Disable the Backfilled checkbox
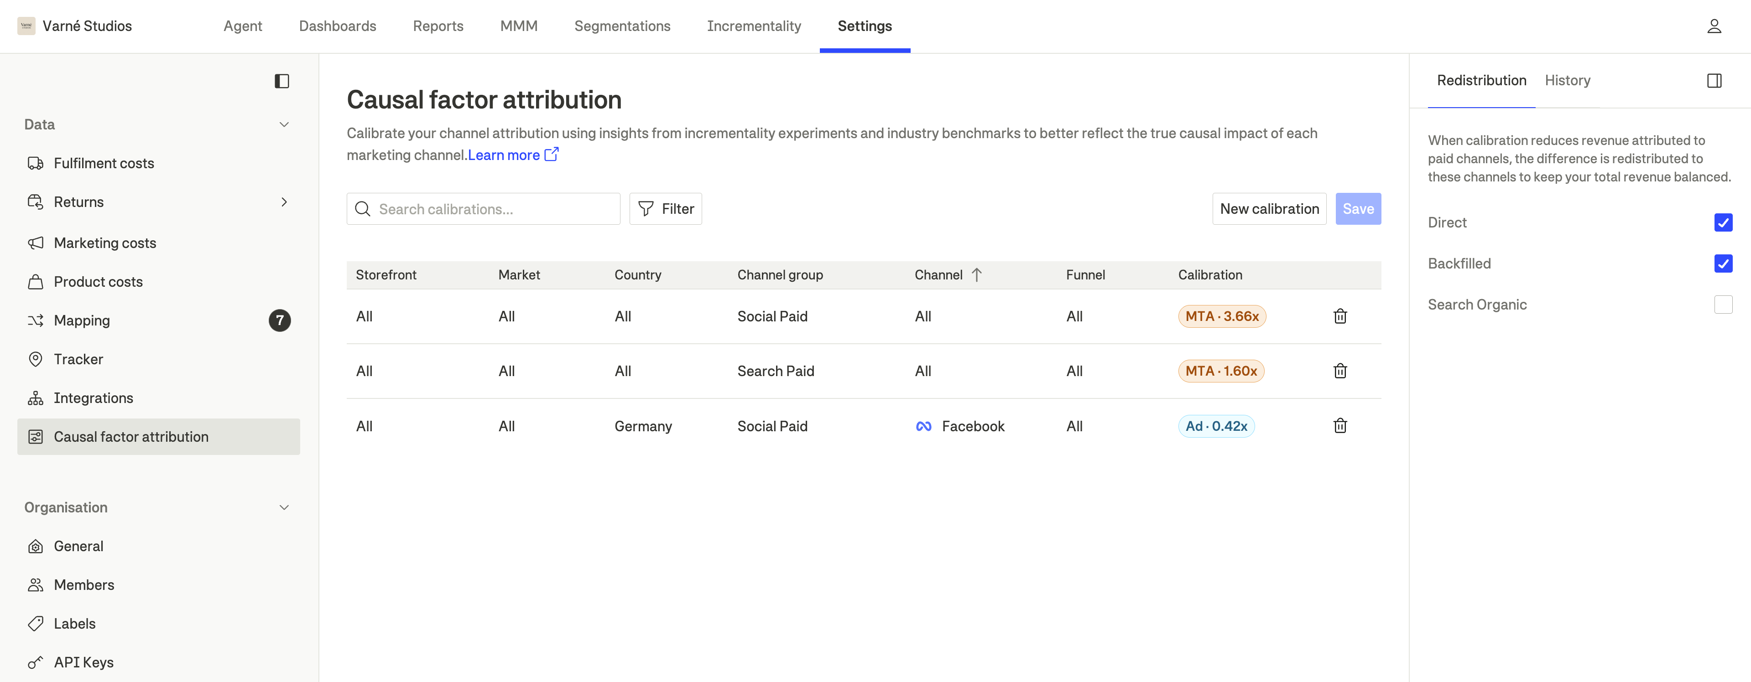Screen dimensions: 1751x682 [x=1724, y=263]
